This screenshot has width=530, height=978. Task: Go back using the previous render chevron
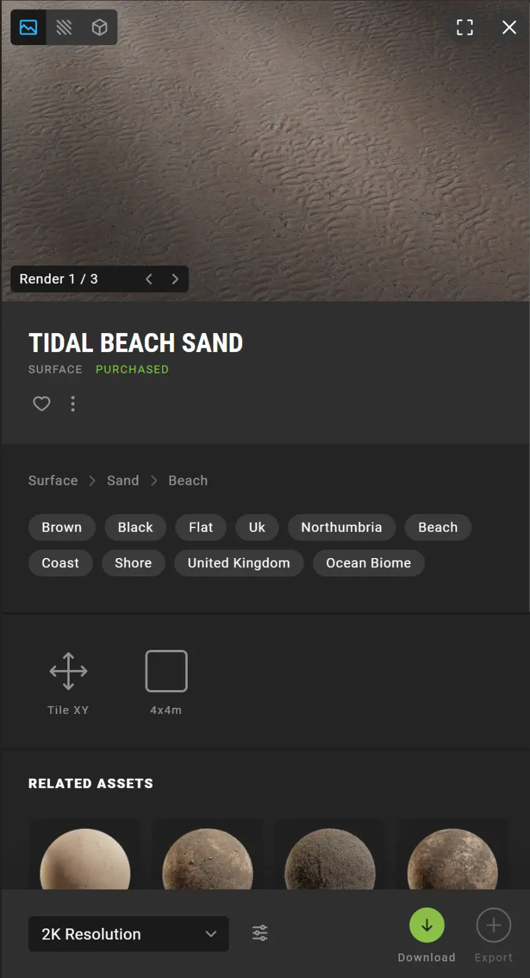coord(149,279)
